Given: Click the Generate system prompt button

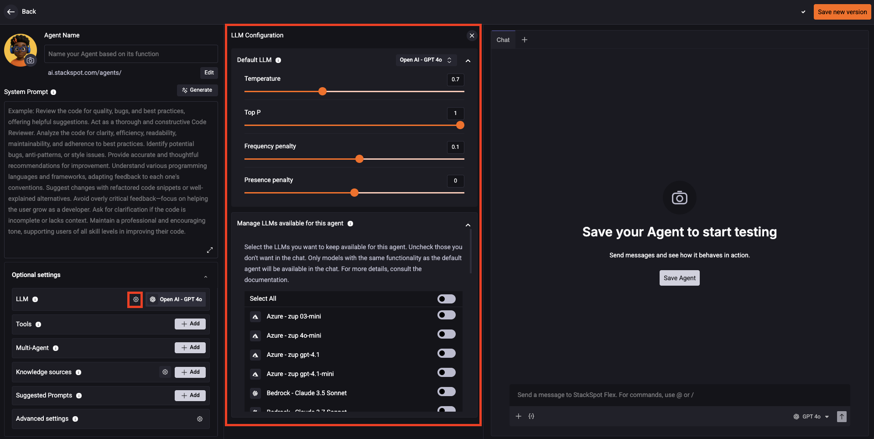Looking at the screenshot, I should click(x=197, y=90).
